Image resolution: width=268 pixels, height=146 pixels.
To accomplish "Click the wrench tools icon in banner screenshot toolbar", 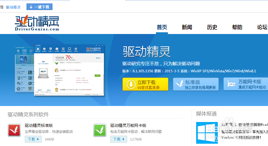I will point(76,49).
